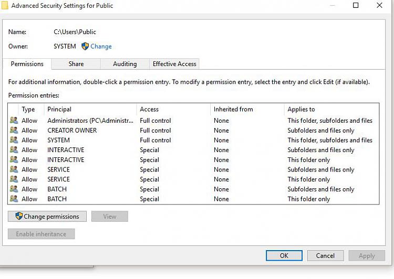Click the Enable inheritance button
This screenshot has width=394, height=279.
click(41, 234)
